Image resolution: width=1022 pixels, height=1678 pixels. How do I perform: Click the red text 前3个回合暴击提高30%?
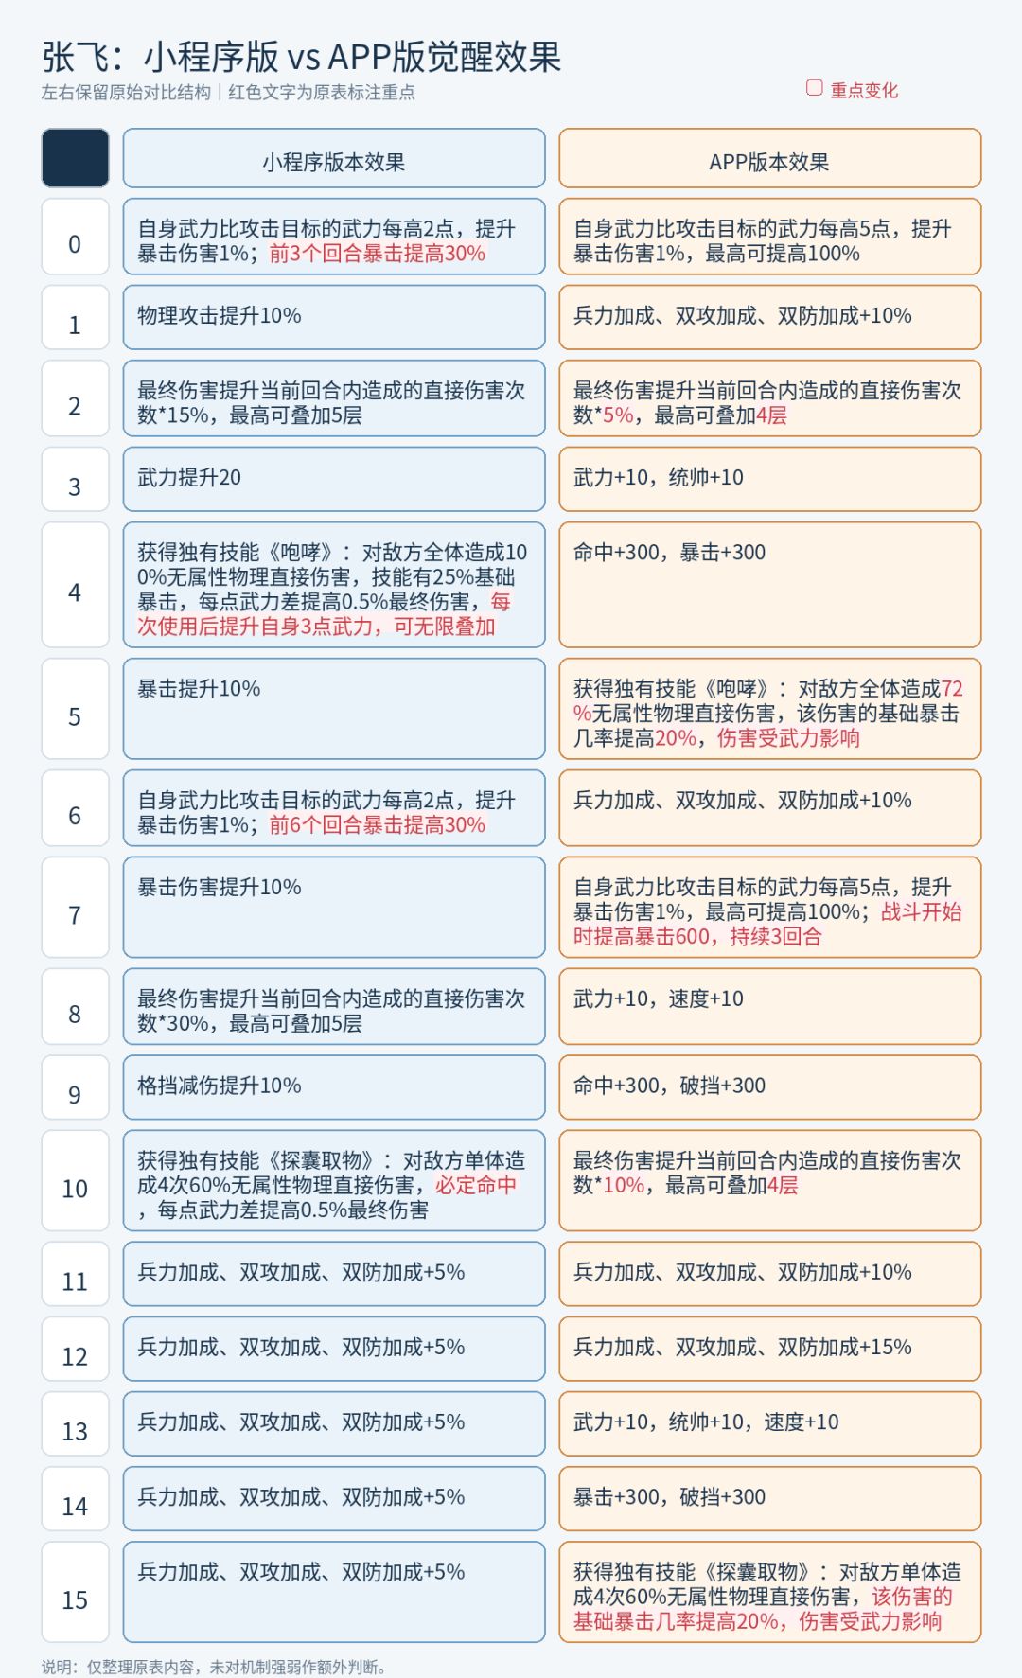[x=378, y=254]
